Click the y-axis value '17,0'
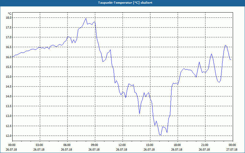The width and height of the screenshot is (245, 153). (x=9, y=37)
